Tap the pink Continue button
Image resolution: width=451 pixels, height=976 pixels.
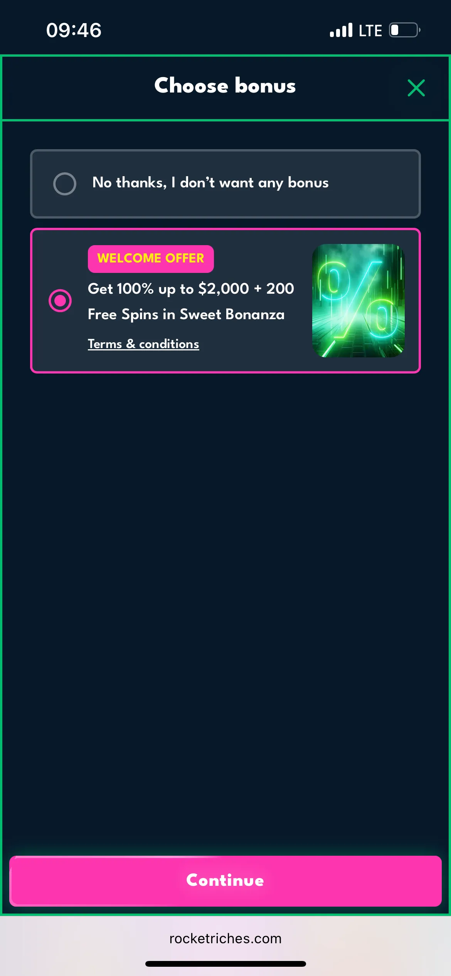click(225, 881)
